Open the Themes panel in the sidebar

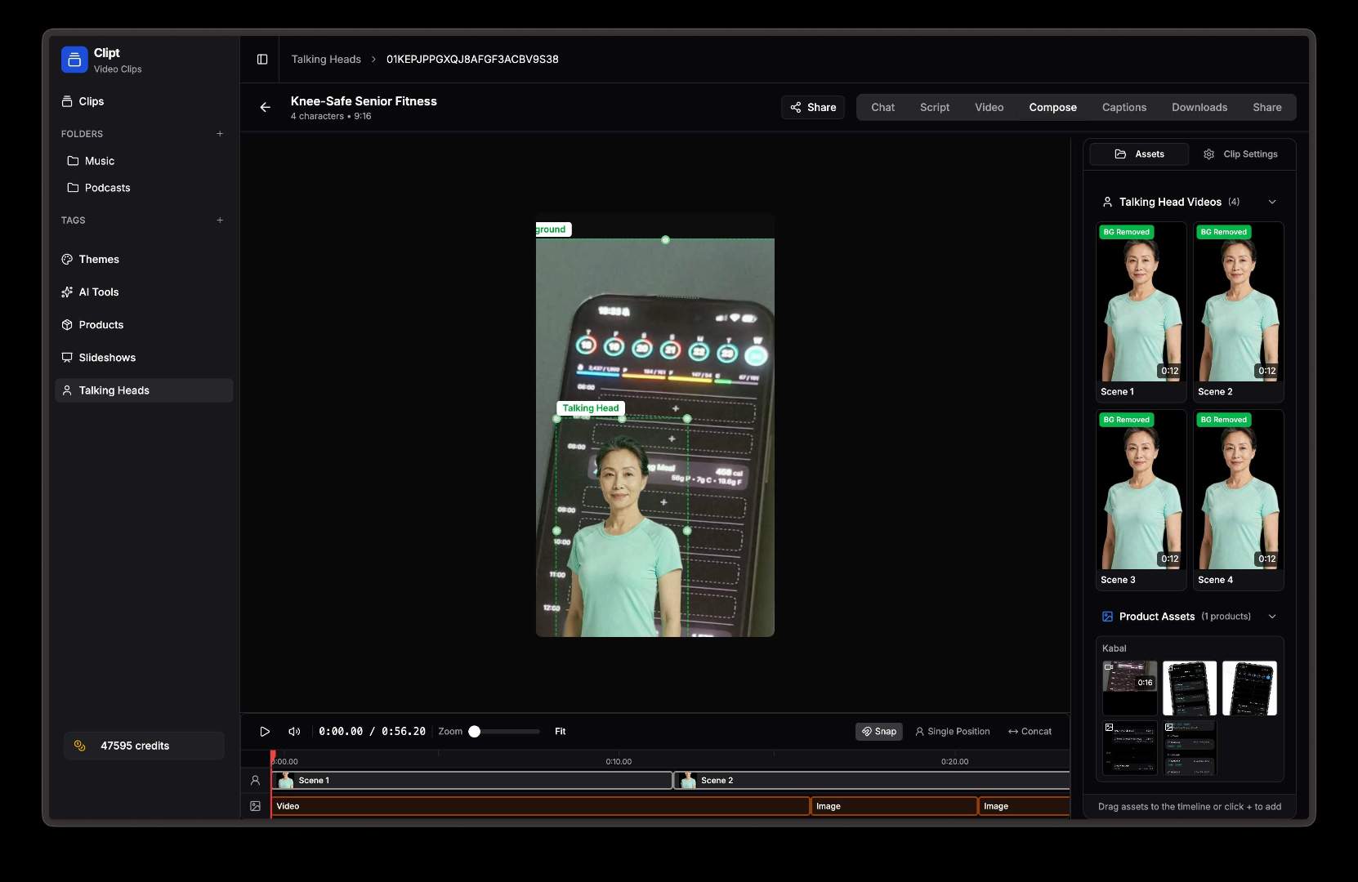(68, 259)
